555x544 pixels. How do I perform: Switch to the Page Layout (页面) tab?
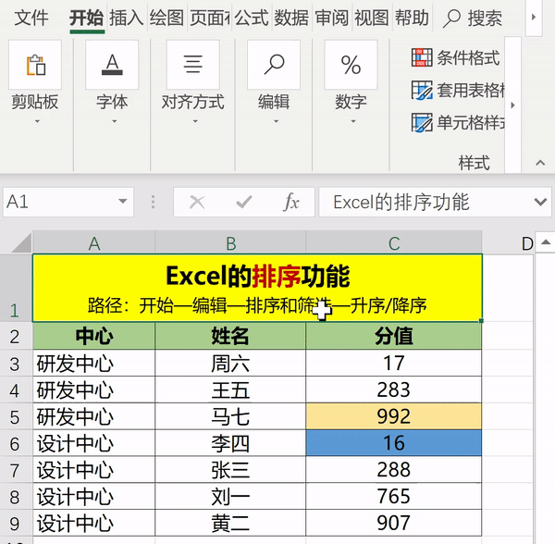point(210,18)
